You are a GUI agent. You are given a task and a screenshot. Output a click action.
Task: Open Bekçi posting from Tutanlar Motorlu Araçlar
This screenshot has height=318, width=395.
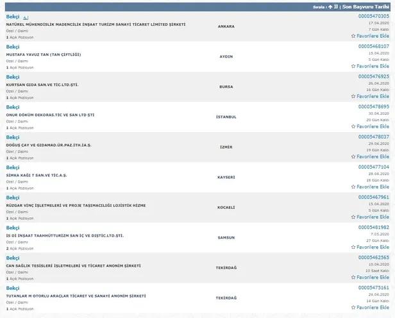point(13,289)
